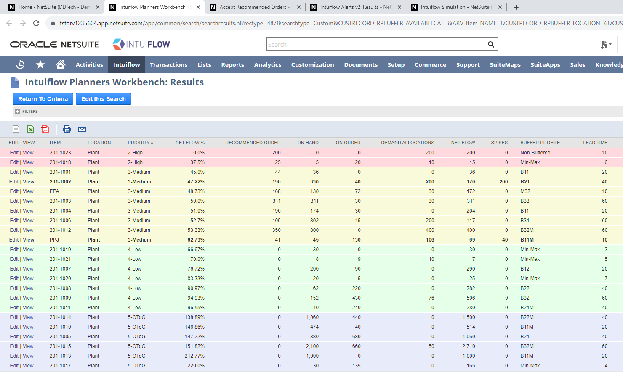Click the search magnifier icon

pos(491,44)
